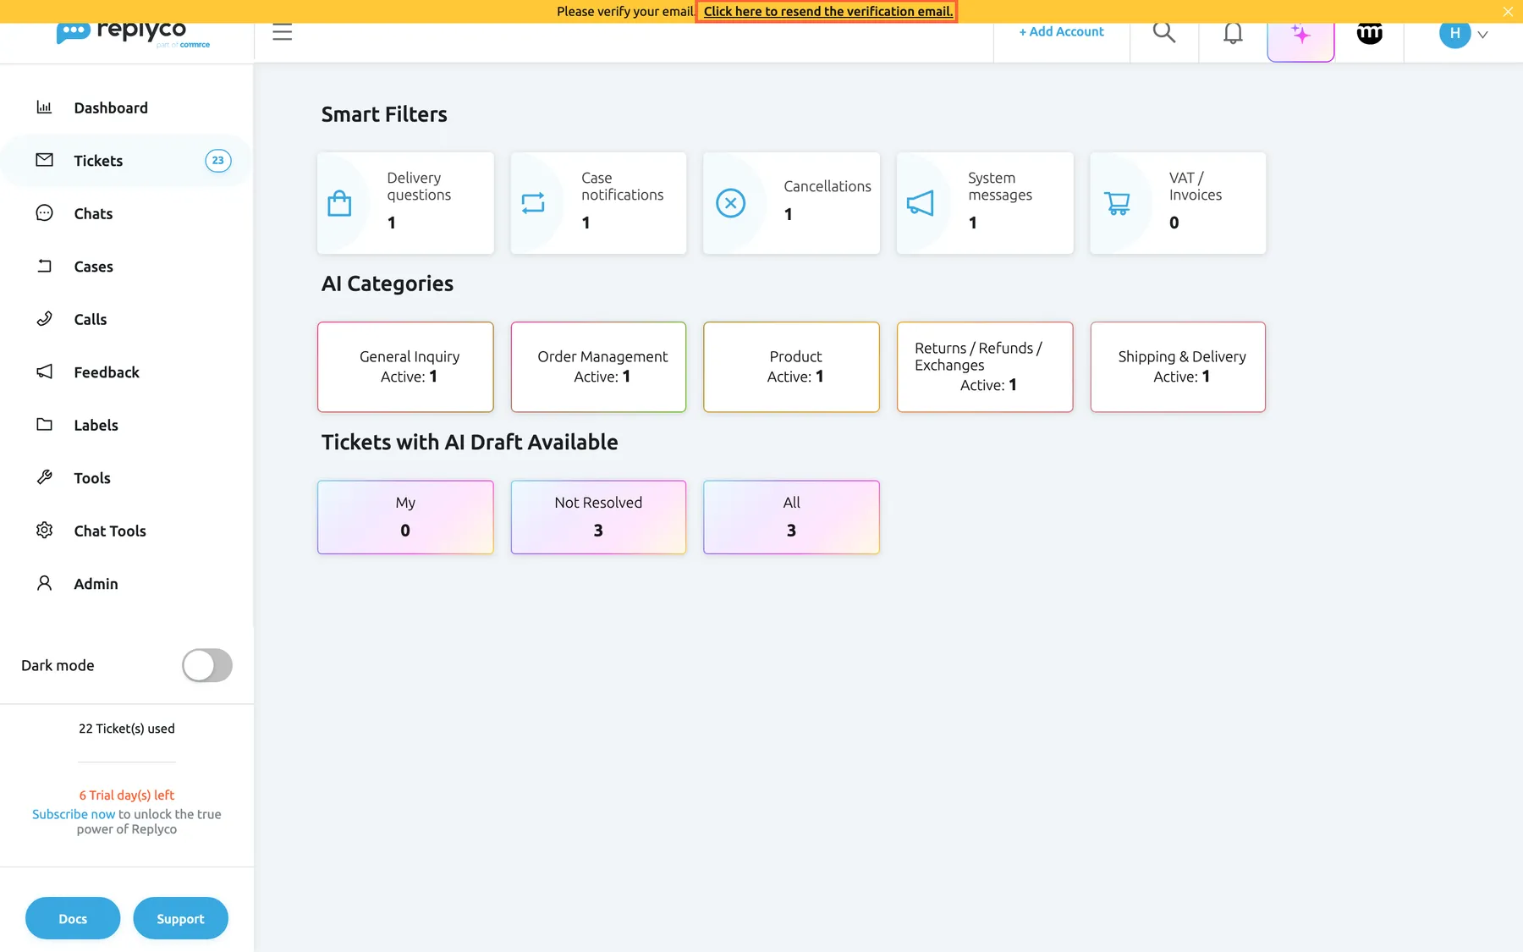Click the black crown logo icon
Image resolution: width=1523 pixels, height=952 pixels.
tap(1370, 33)
